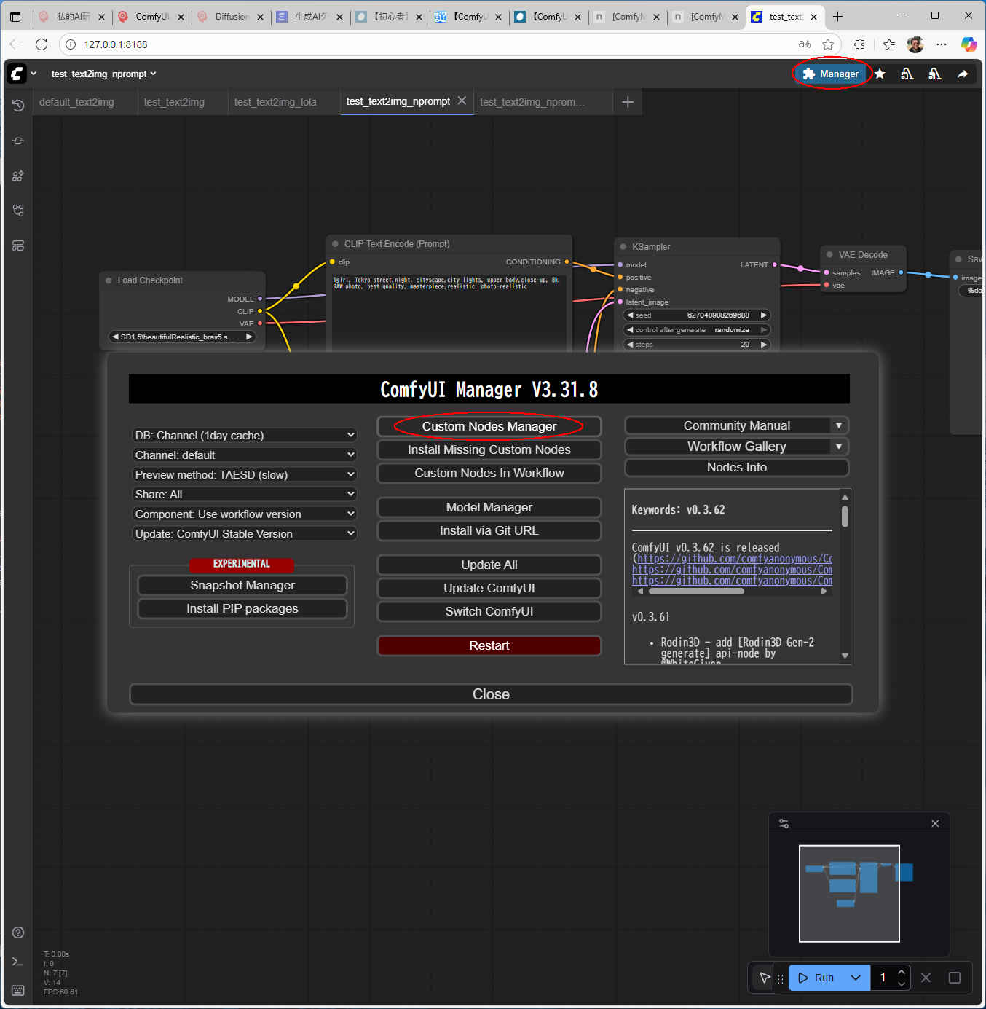Click the Custom Nodes Manager button
The image size is (986, 1009).
coord(489,426)
